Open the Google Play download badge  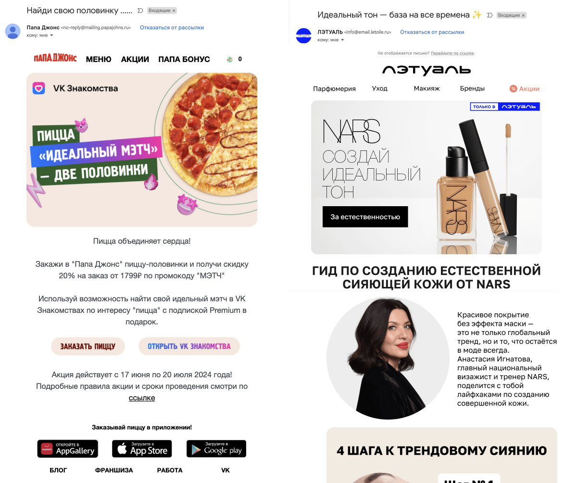pos(216,449)
